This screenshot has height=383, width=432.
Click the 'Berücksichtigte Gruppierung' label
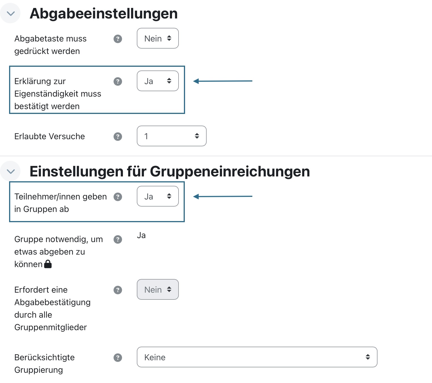pos(45,364)
